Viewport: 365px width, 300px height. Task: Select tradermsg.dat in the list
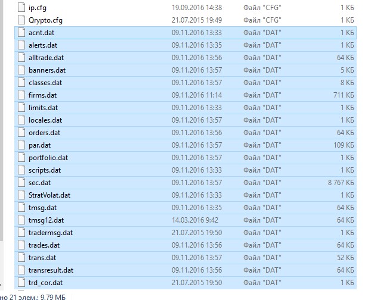[x=51, y=233]
